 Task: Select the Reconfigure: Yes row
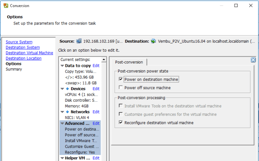click(x=80, y=152)
